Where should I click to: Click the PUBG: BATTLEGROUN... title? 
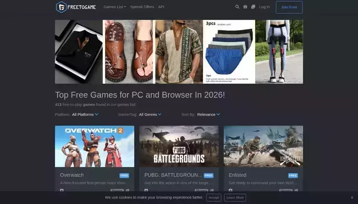point(173,175)
